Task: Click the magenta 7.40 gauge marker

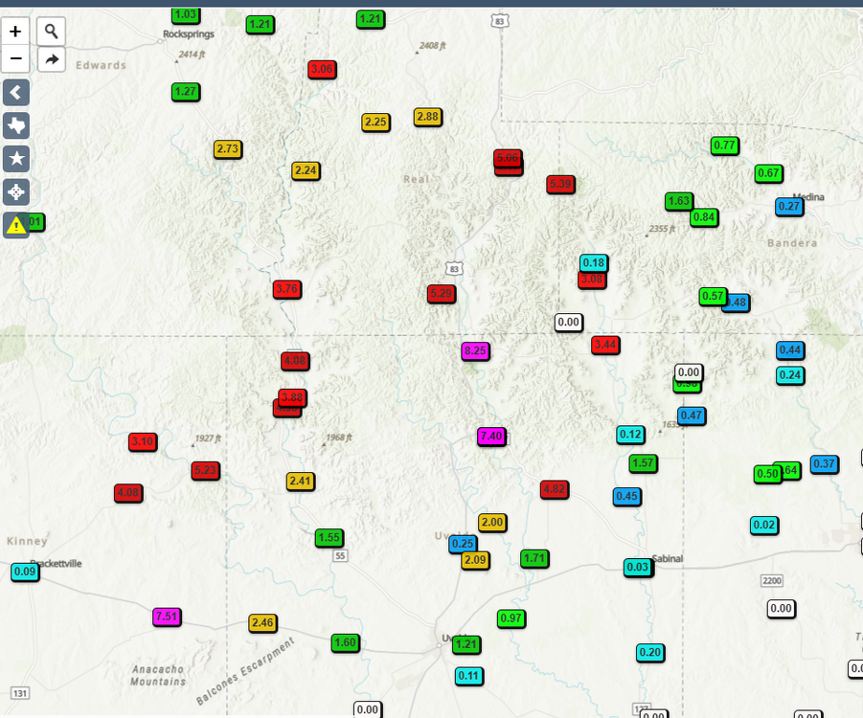Action: (490, 436)
